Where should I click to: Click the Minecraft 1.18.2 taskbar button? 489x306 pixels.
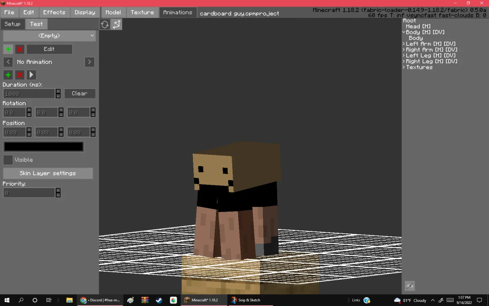204,300
